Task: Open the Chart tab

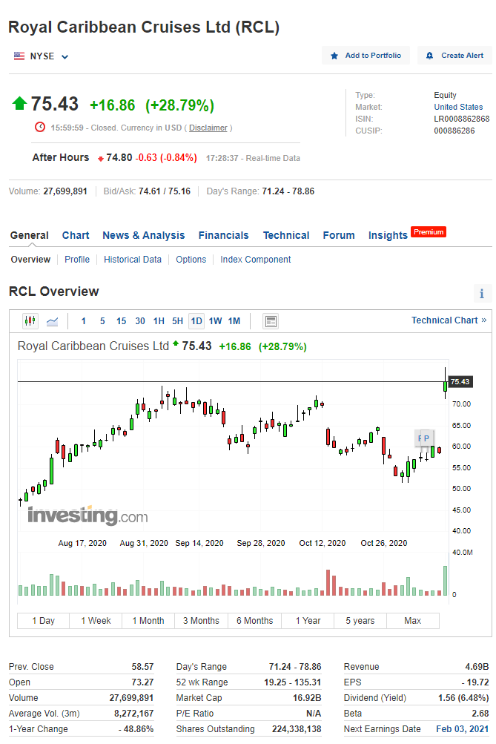Action: tap(76, 235)
